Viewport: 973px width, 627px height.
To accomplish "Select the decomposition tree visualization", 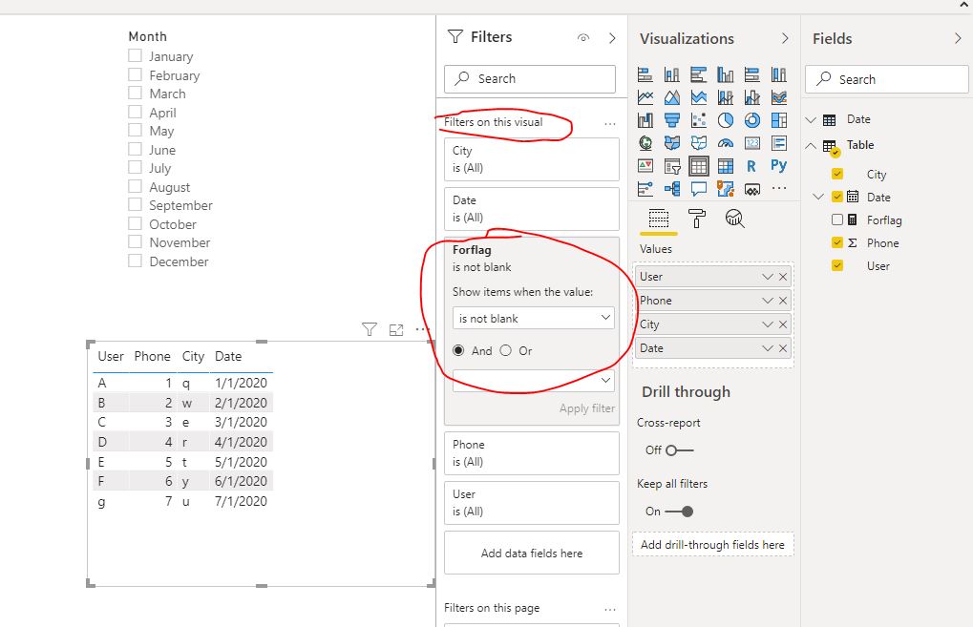I will click(672, 189).
